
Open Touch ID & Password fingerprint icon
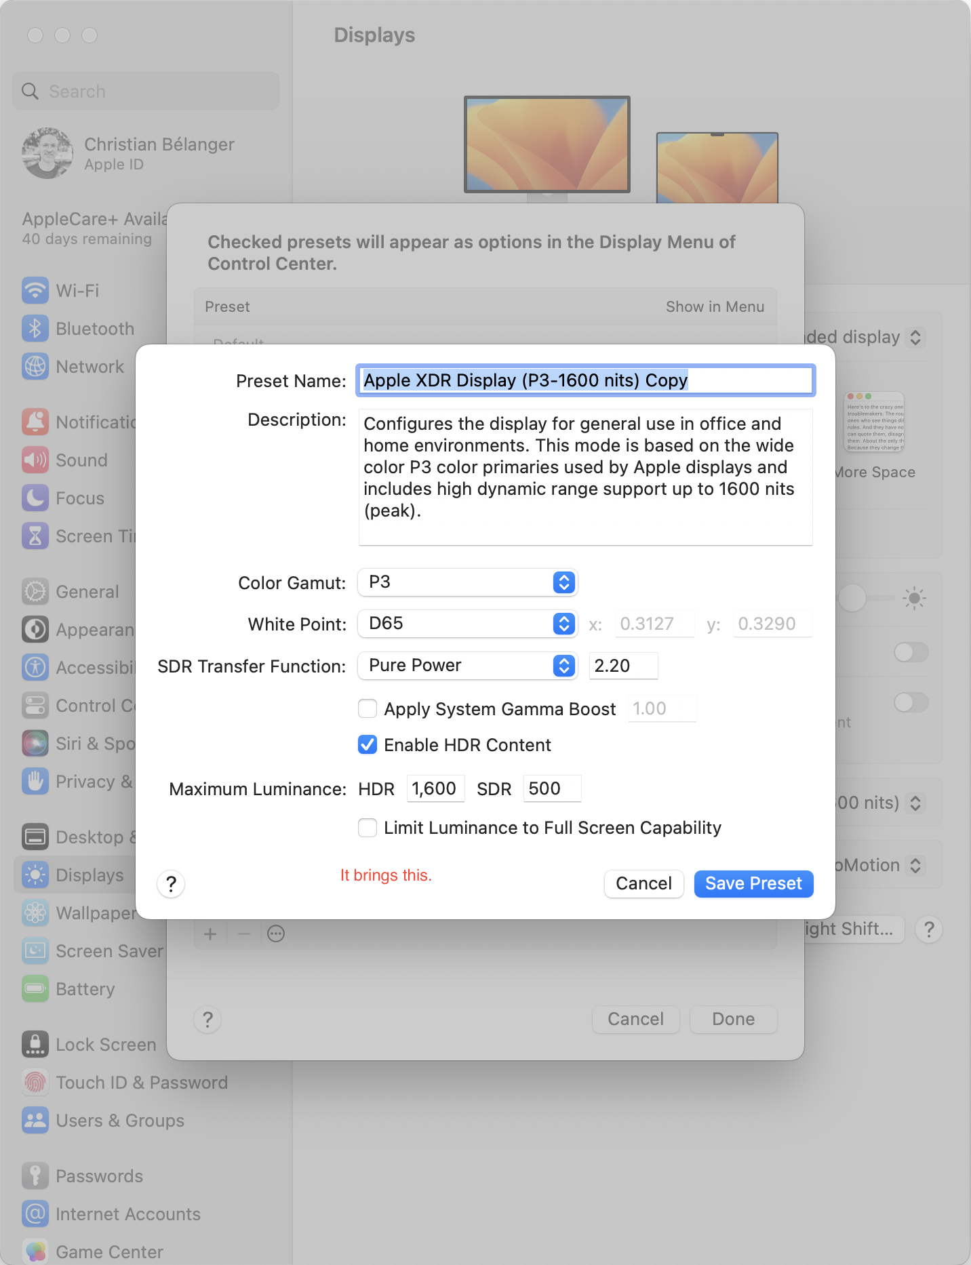click(x=35, y=1083)
